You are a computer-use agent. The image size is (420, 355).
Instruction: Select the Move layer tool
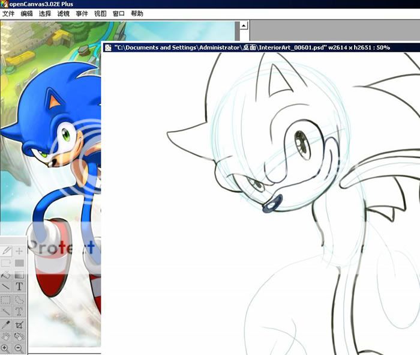19,250
